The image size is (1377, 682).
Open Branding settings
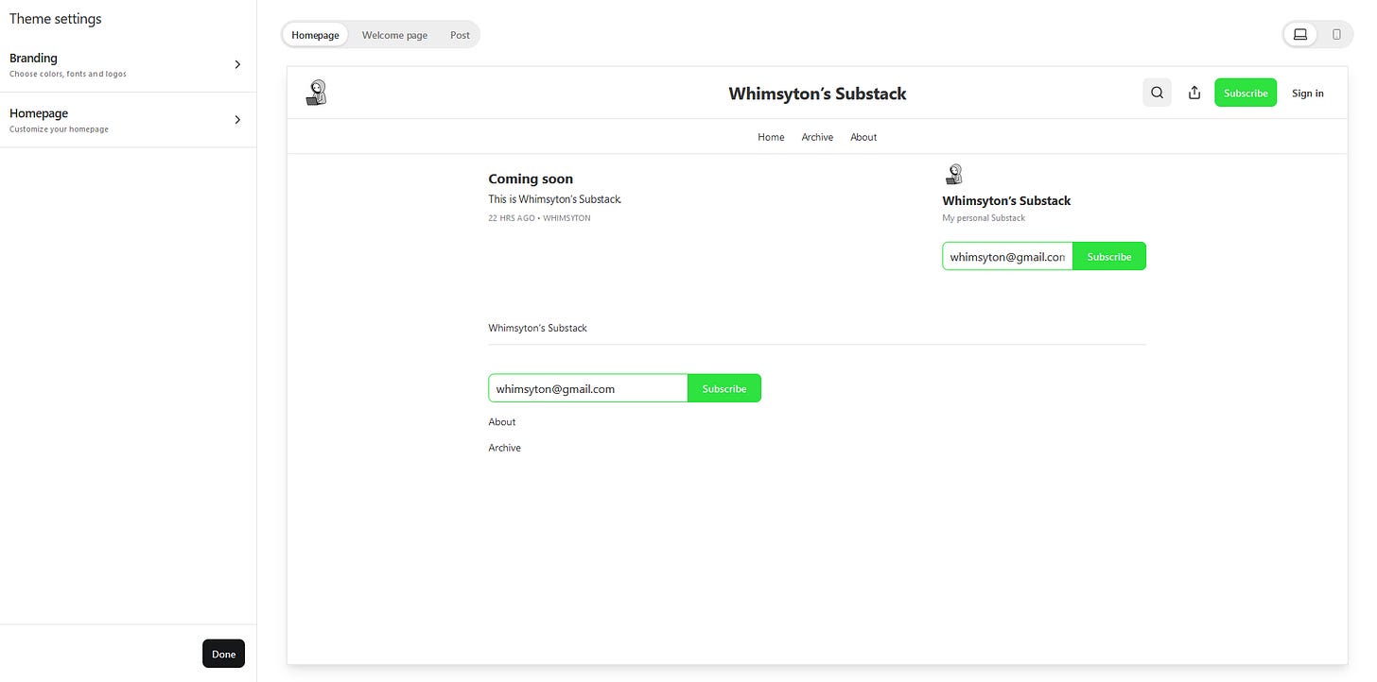[x=128, y=65]
